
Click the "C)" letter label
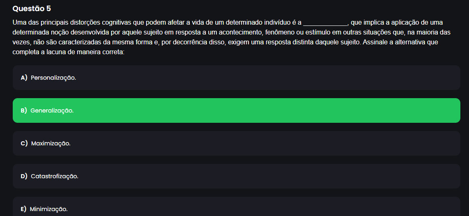(24, 143)
